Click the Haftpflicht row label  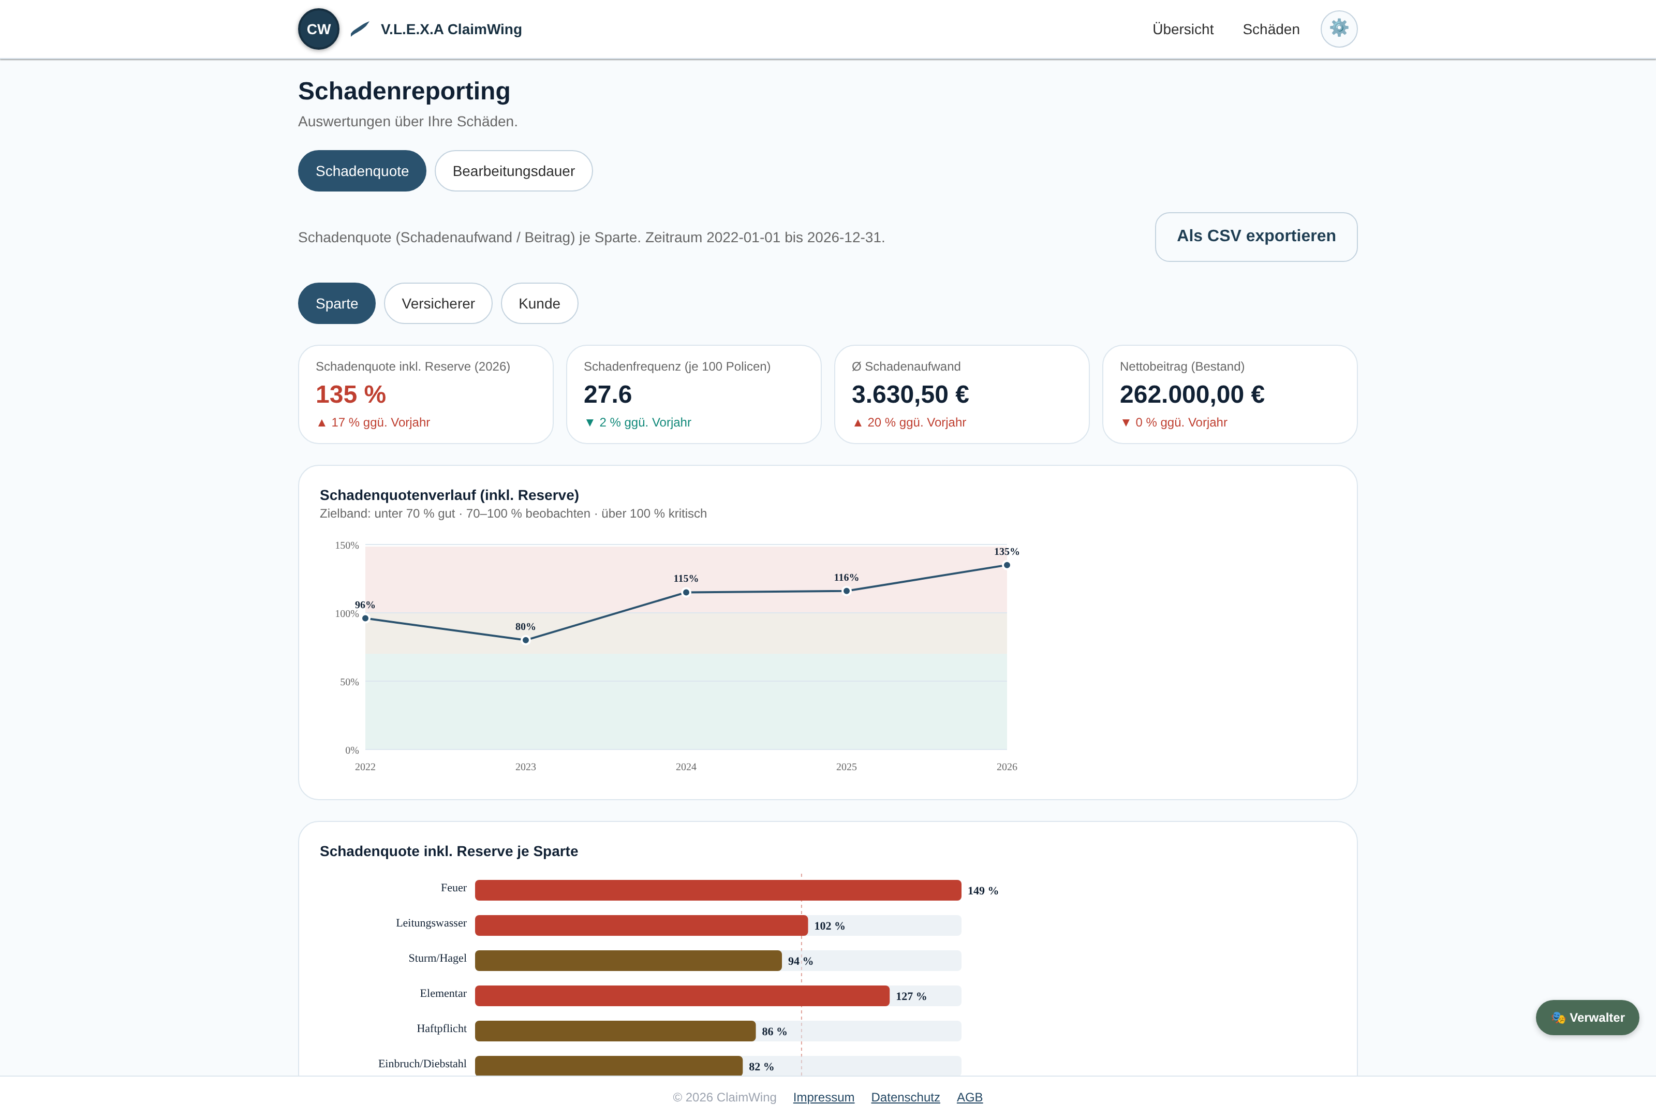point(441,1028)
